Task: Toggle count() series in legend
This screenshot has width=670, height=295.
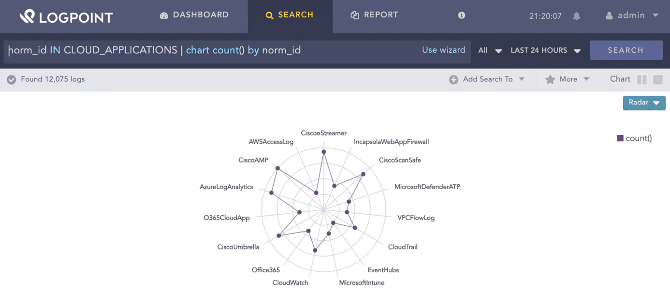Action: pos(635,138)
